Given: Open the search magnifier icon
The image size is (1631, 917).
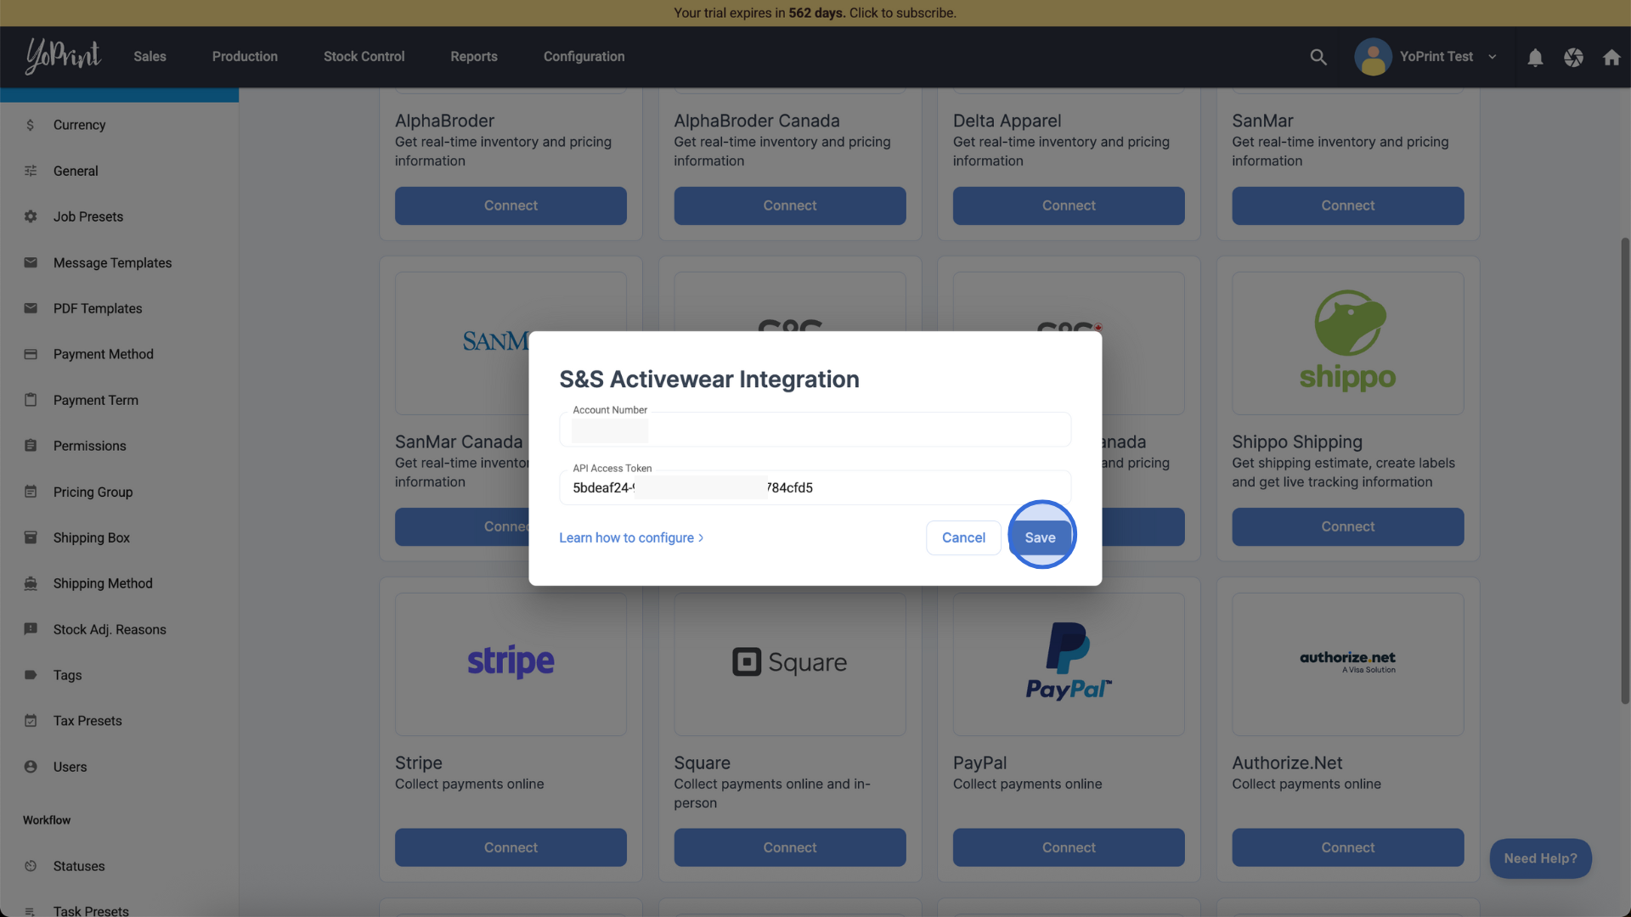Looking at the screenshot, I should (1318, 57).
